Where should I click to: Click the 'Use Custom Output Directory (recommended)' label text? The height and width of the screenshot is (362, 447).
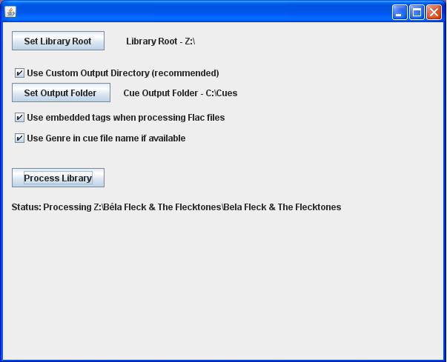click(x=122, y=73)
